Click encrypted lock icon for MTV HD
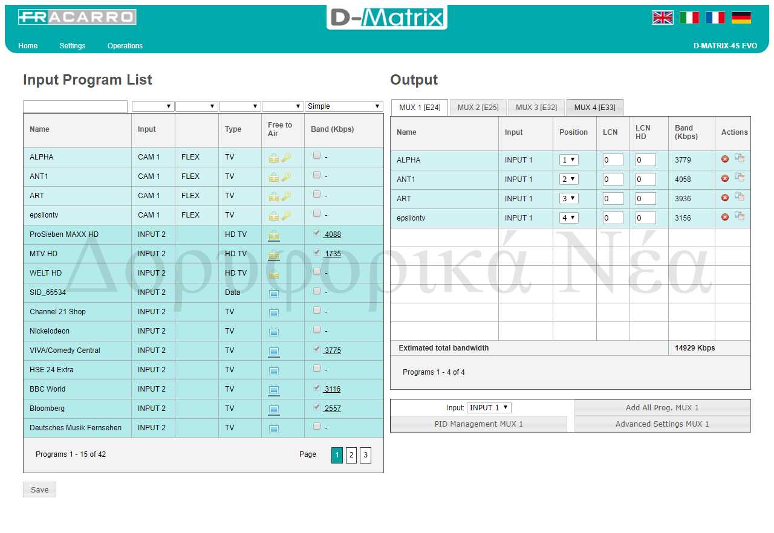 (274, 254)
